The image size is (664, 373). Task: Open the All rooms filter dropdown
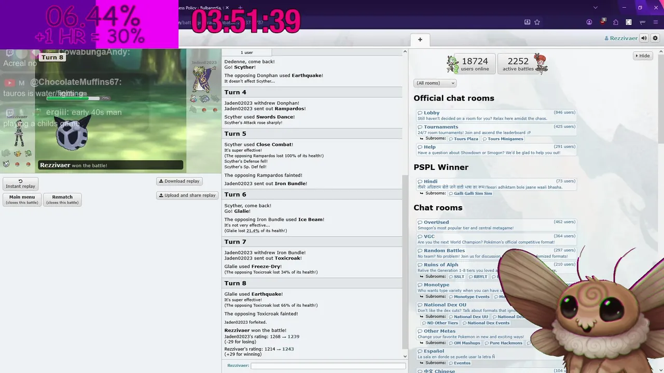(x=435, y=83)
